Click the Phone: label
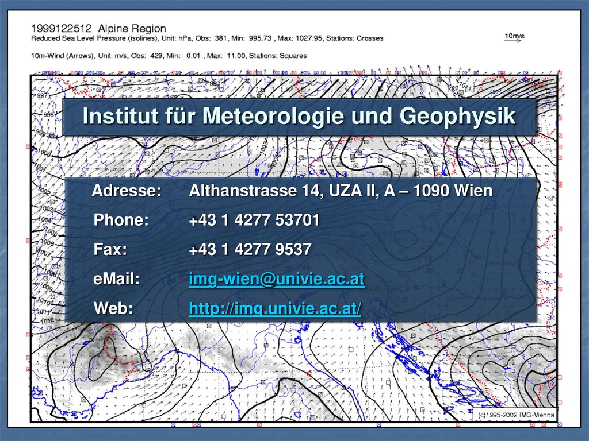 [x=121, y=220]
